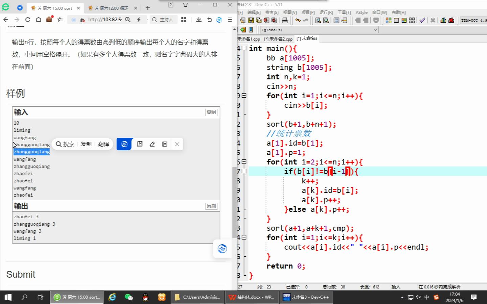Image resolution: width=487 pixels, height=304 pixels.
Task: Close the '芳 周六 15:00 sort' tab
Action: (78, 8)
